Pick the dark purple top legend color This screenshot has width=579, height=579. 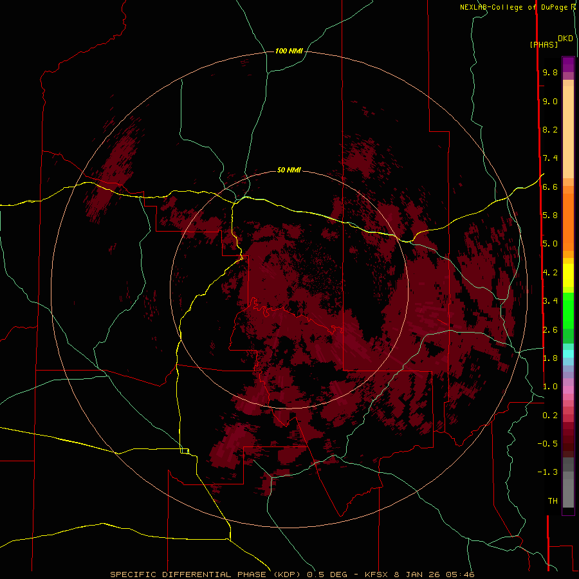(x=568, y=64)
